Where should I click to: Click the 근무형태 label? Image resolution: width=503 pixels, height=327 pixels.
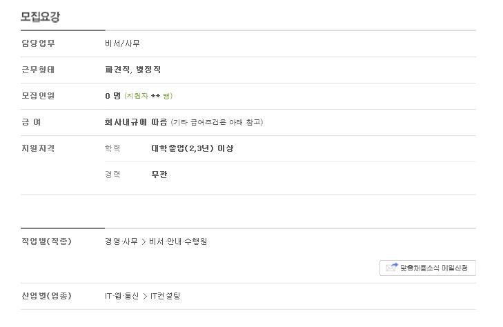click(x=38, y=70)
